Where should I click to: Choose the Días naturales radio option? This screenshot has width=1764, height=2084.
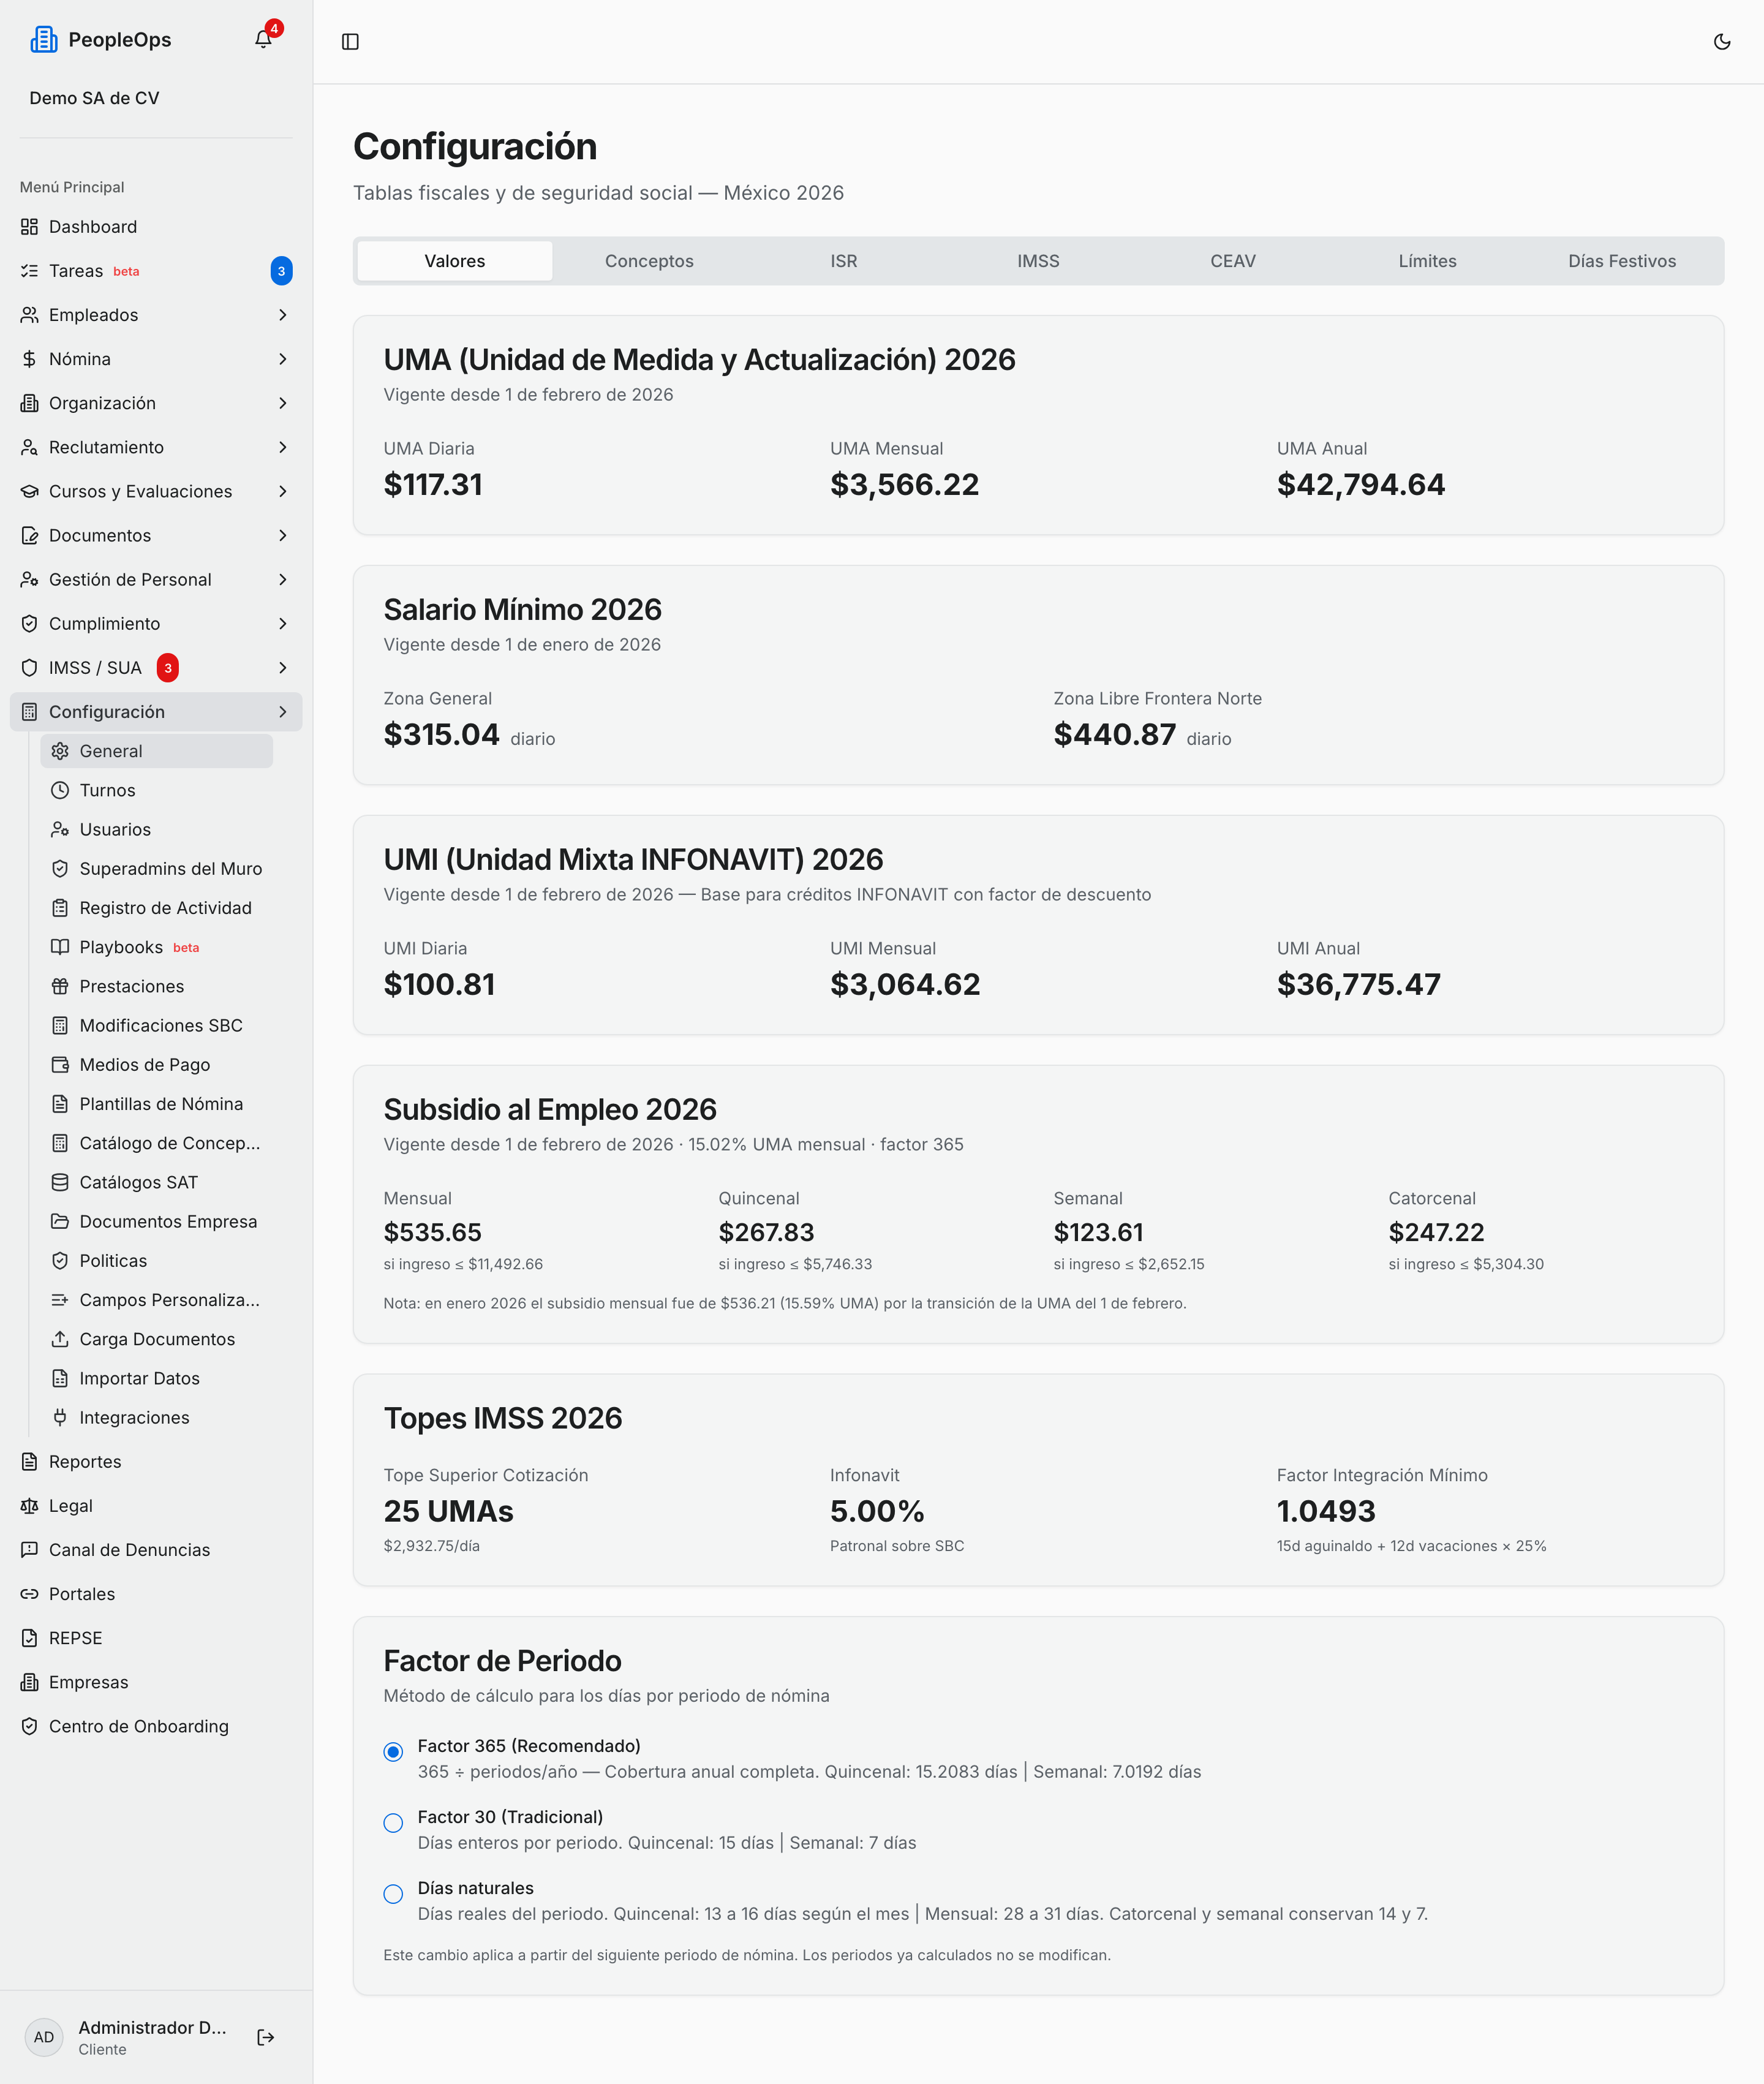tap(393, 1893)
